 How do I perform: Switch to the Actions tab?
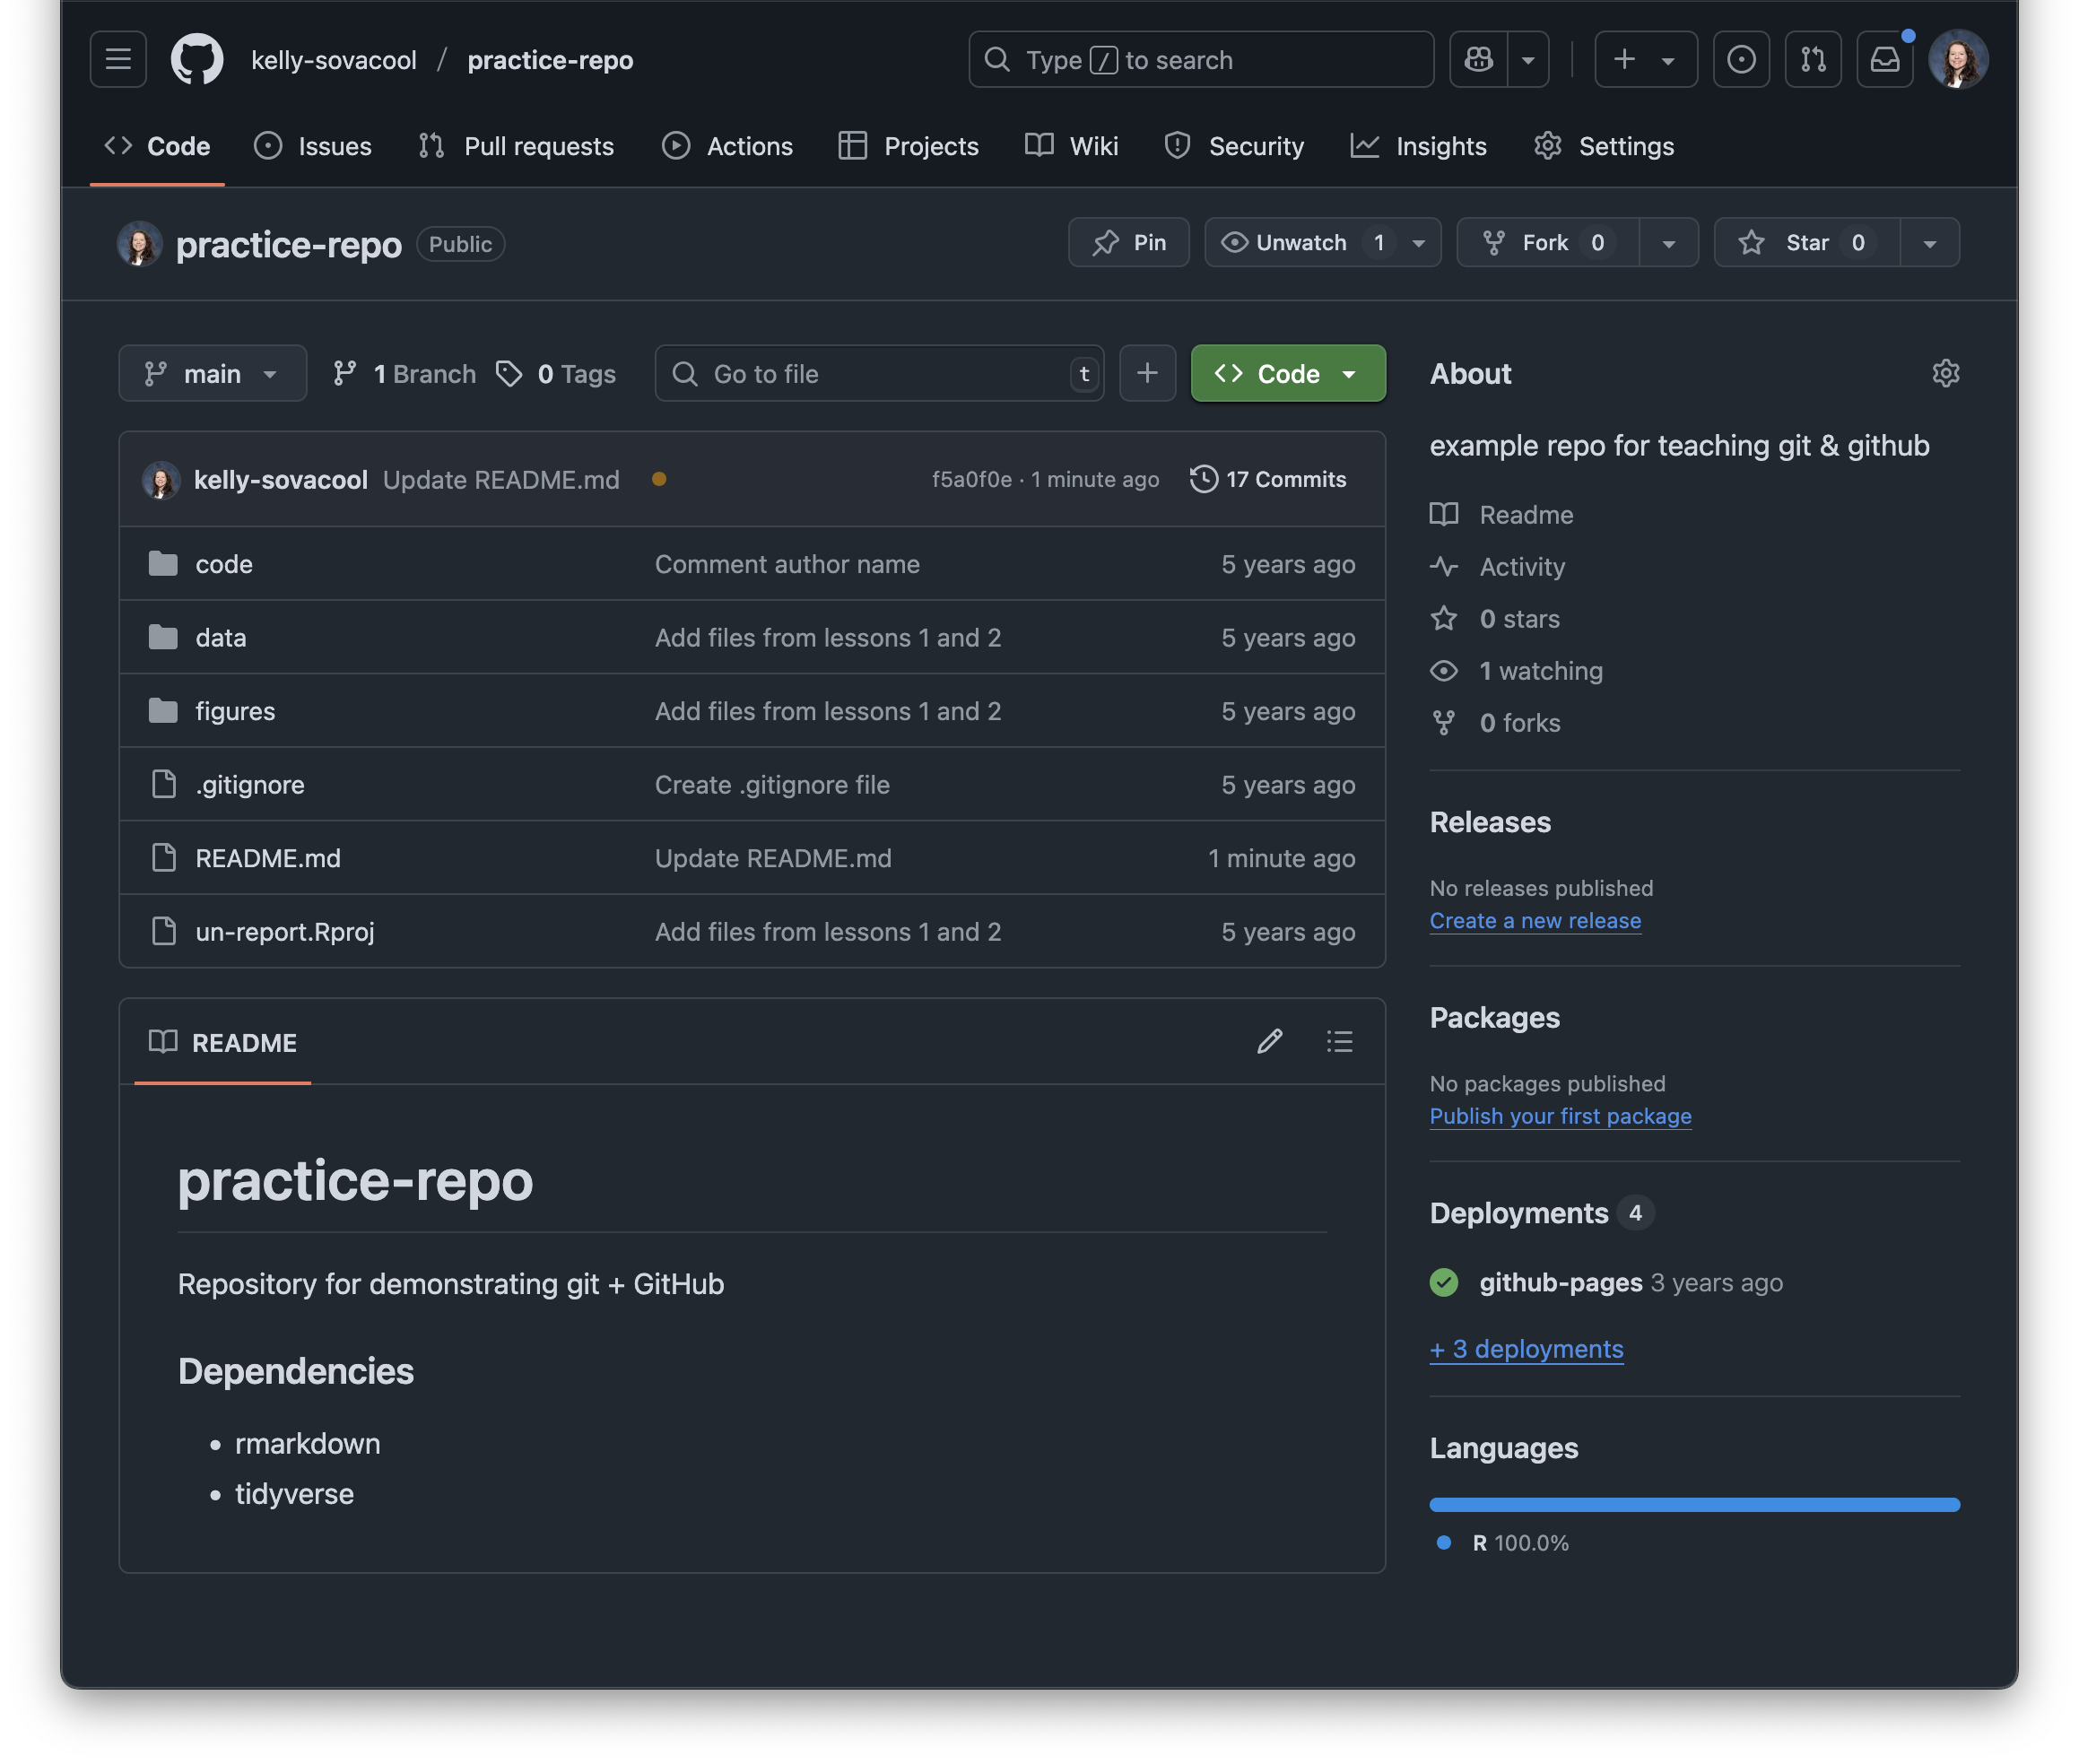click(x=727, y=146)
